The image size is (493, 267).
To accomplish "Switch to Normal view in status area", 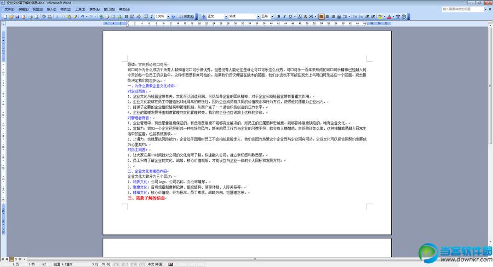I will coord(3,259).
